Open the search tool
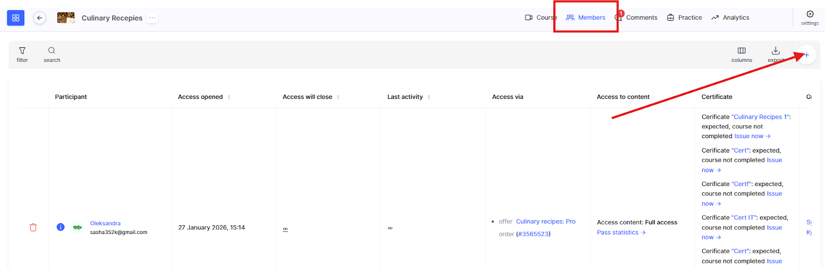 [x=52, y=54]
